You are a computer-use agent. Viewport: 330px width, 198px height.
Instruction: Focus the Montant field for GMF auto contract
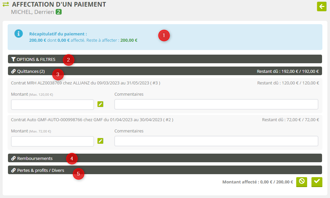tap(52, 141)
